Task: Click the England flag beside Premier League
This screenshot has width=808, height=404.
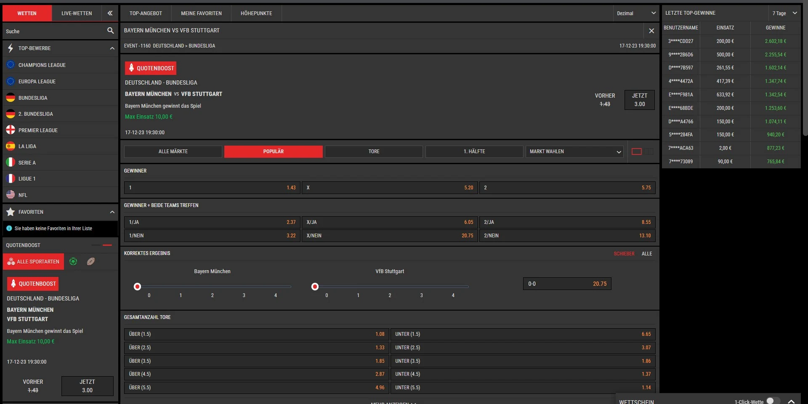Action: tap(11, 130)
